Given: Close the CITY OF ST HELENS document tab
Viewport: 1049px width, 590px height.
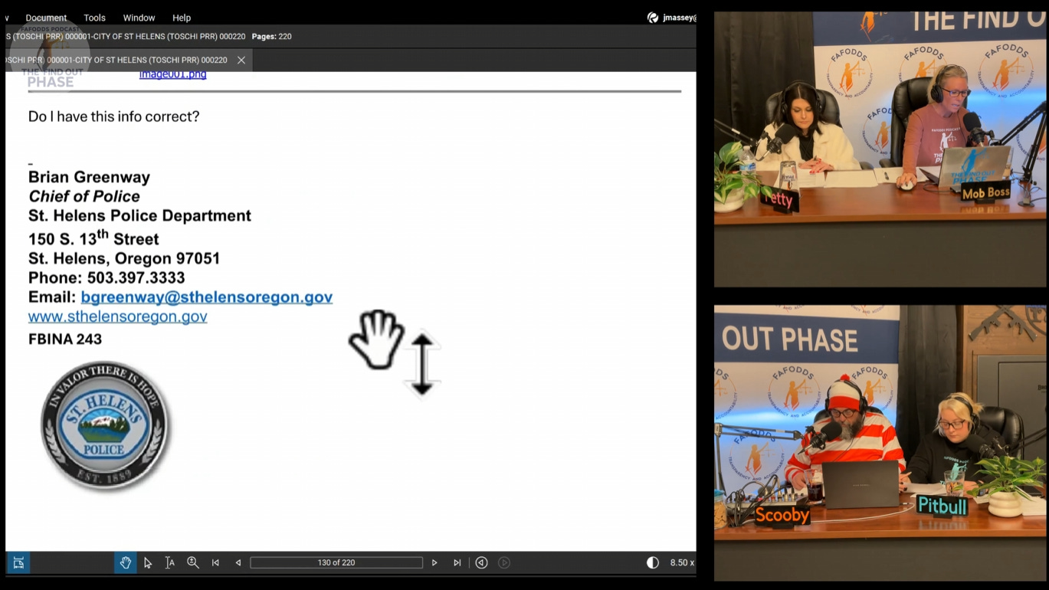Looking at the screenshot, I should [241, 60].
